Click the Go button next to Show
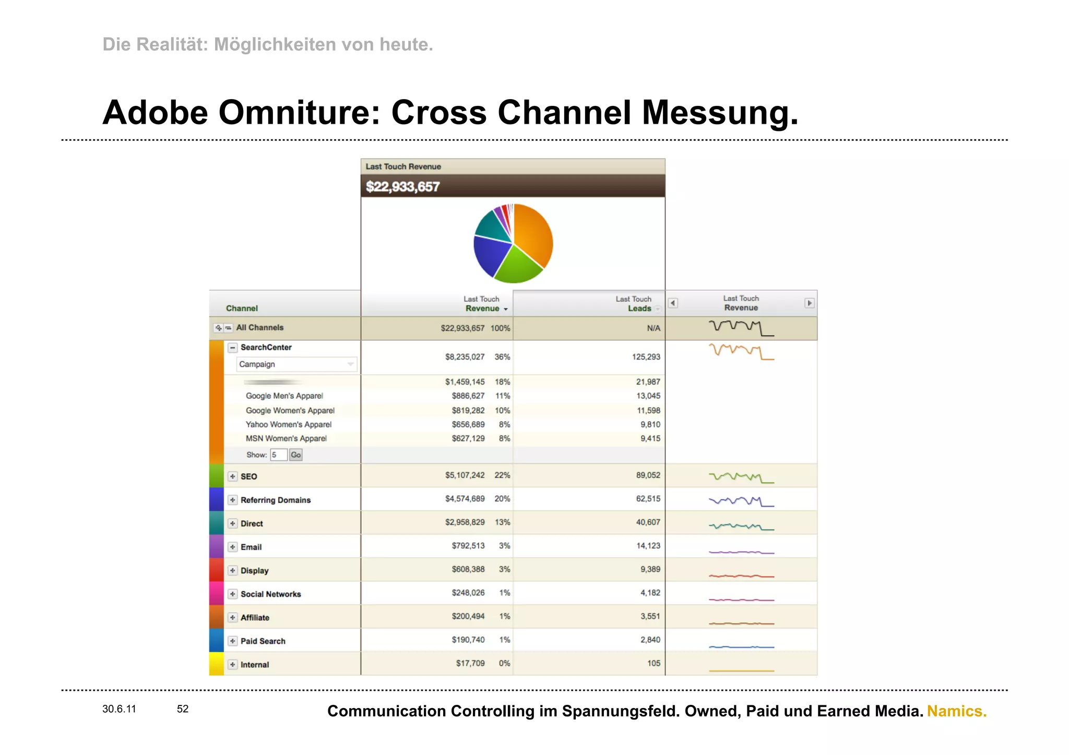The width and height of the screenshot is (1069, 755). pos(296,455)
